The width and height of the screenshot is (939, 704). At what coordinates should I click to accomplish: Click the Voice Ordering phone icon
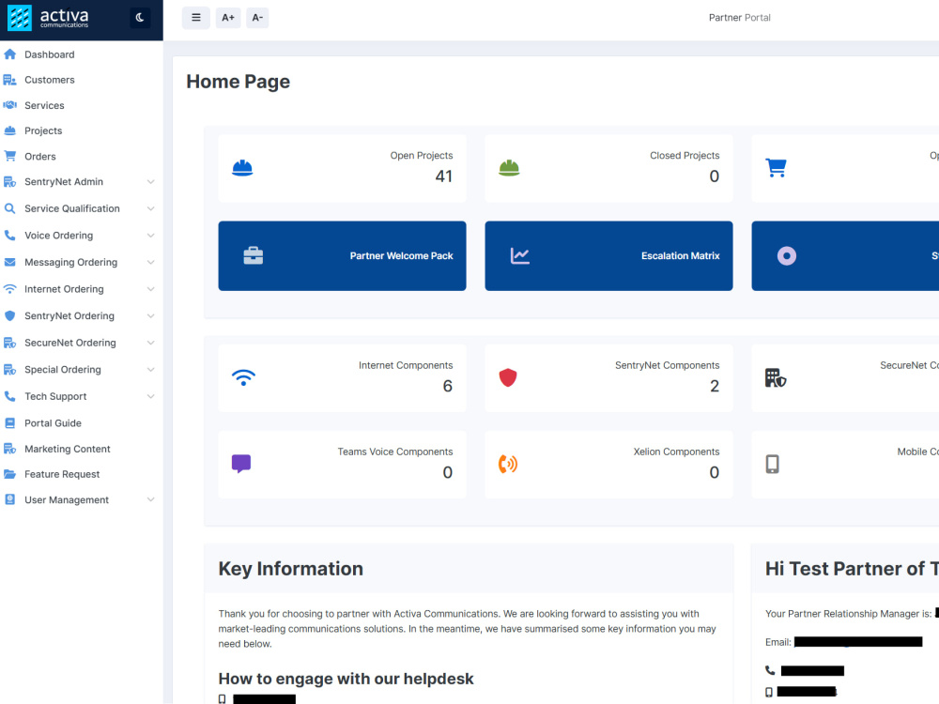coord(9,236)
